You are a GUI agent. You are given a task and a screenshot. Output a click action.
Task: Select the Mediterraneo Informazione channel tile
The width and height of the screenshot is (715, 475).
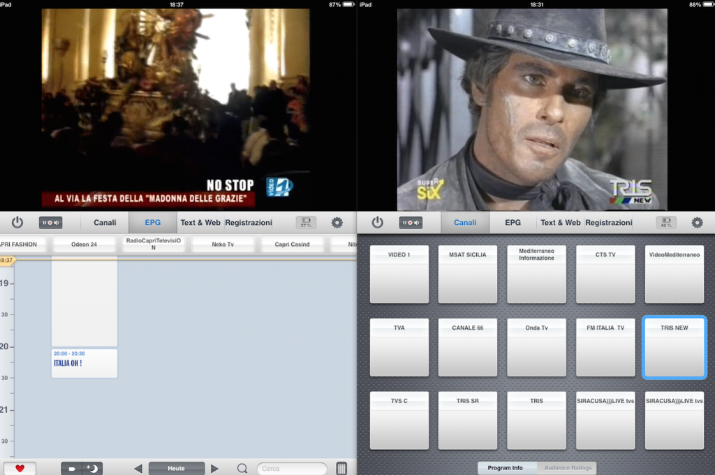[536, 275]
